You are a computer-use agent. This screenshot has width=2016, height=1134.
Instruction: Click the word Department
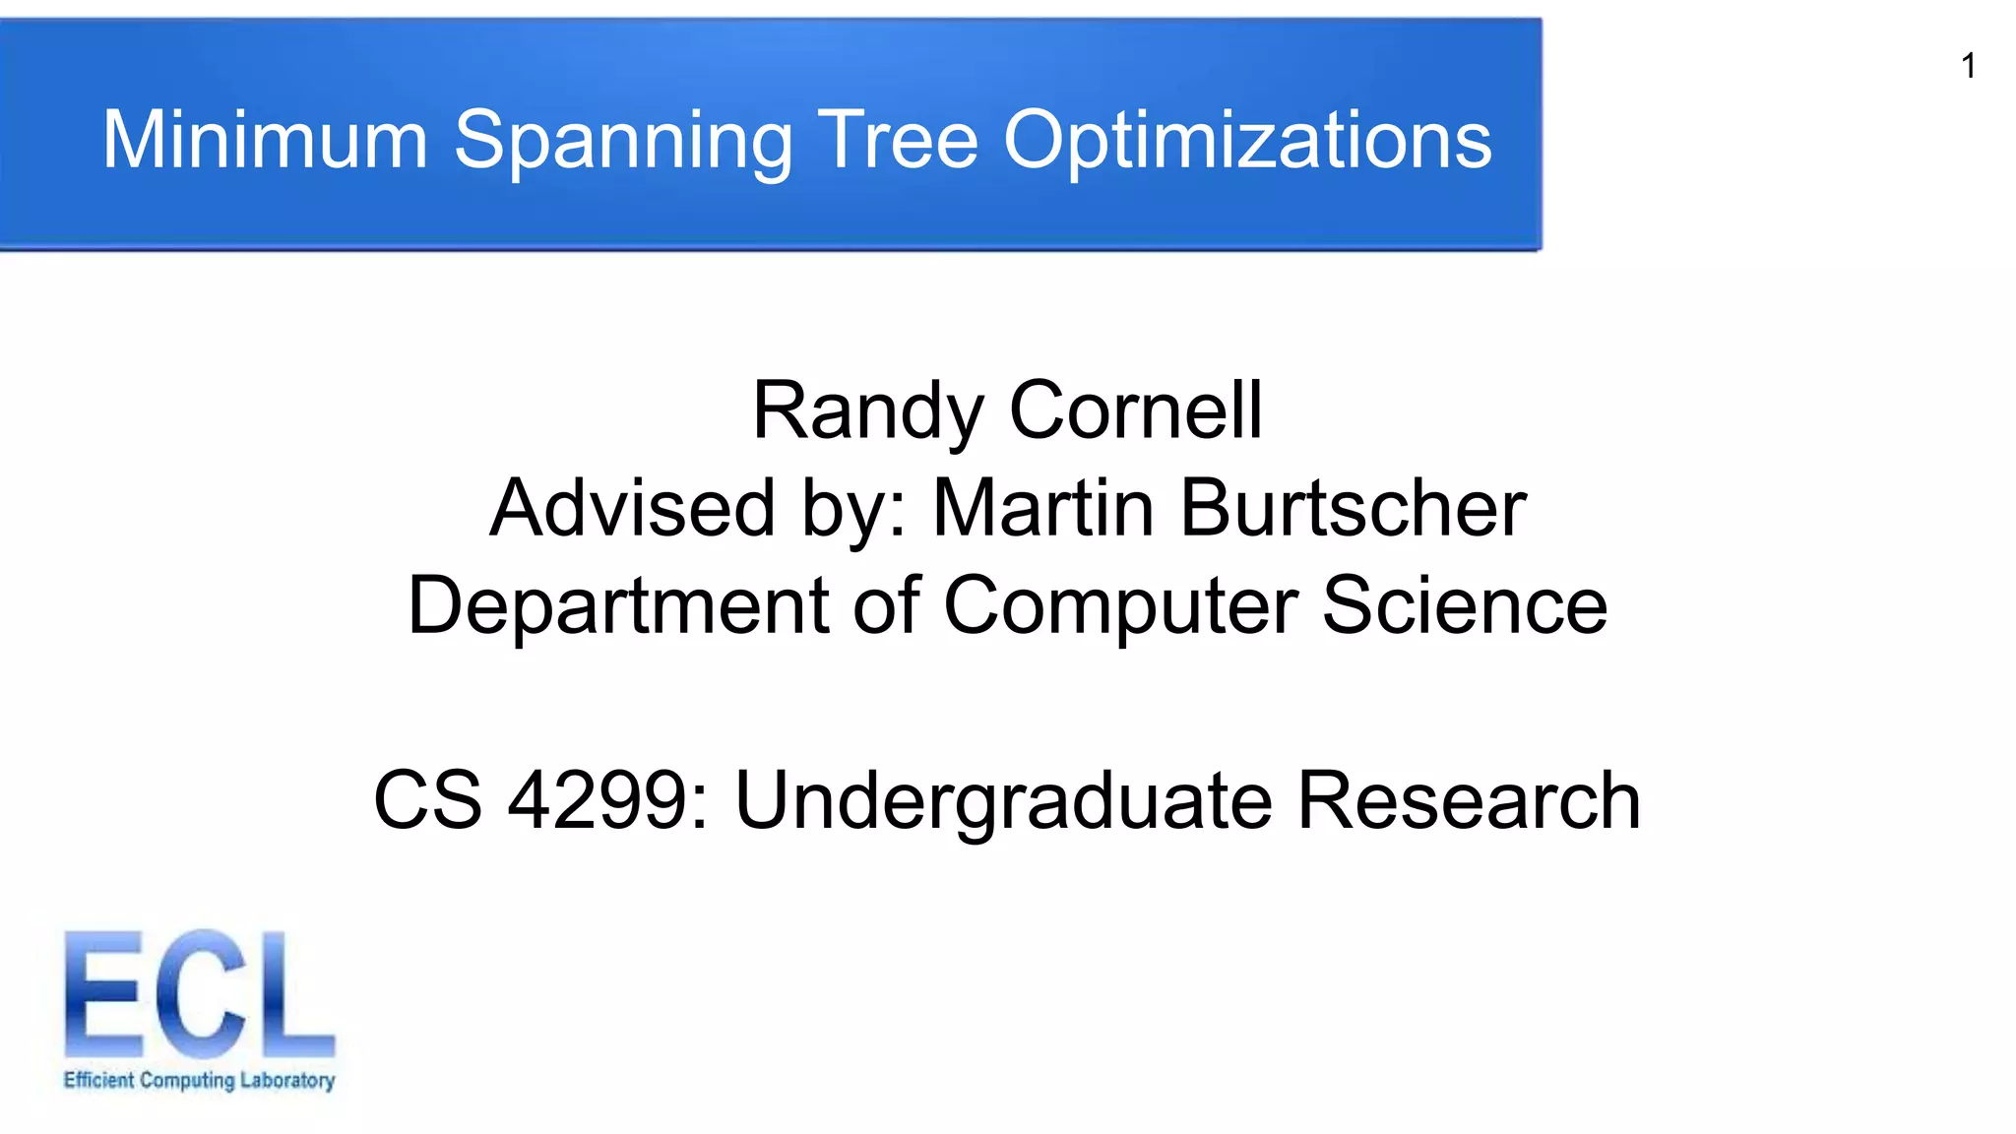pyautogui.click(x=617, y=606)
